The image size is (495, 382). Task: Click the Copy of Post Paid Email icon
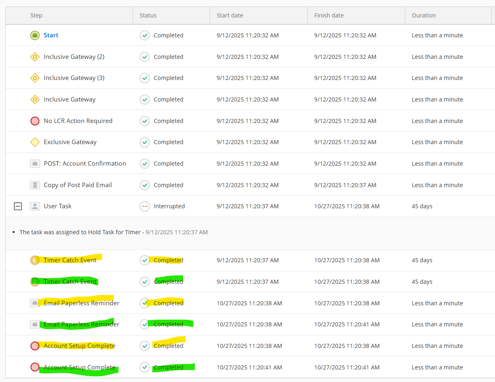[x=35, y=185]
